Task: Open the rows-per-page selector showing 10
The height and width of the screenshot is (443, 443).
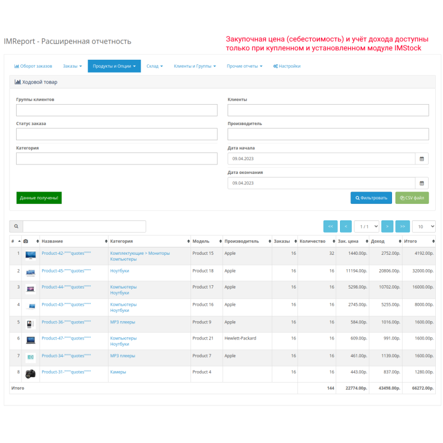Action: click(x=423, y=226)
